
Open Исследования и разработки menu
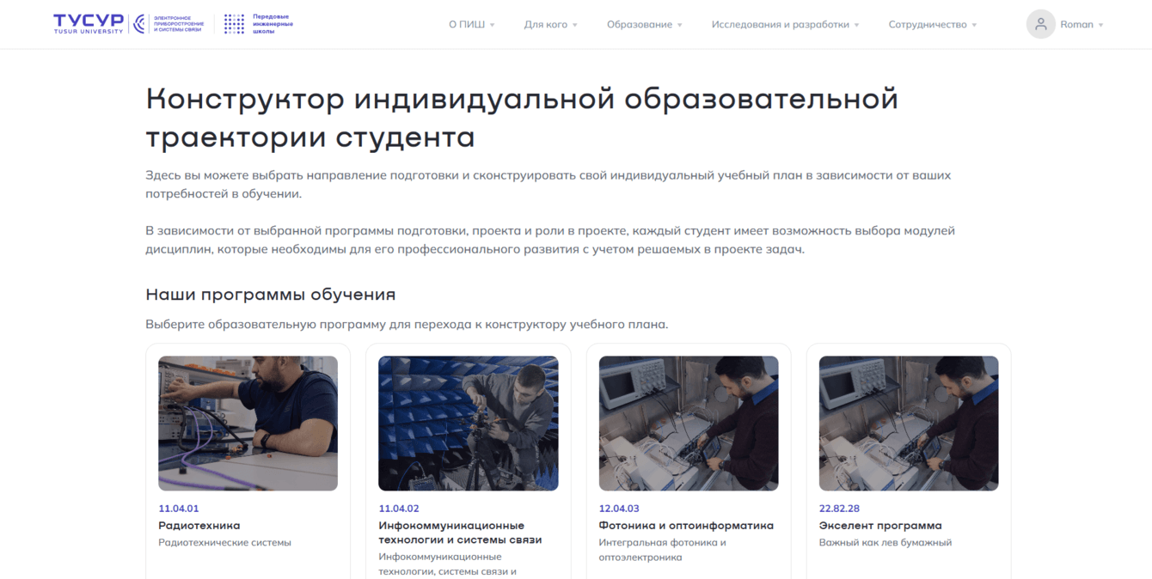click(x=786, y=25)
